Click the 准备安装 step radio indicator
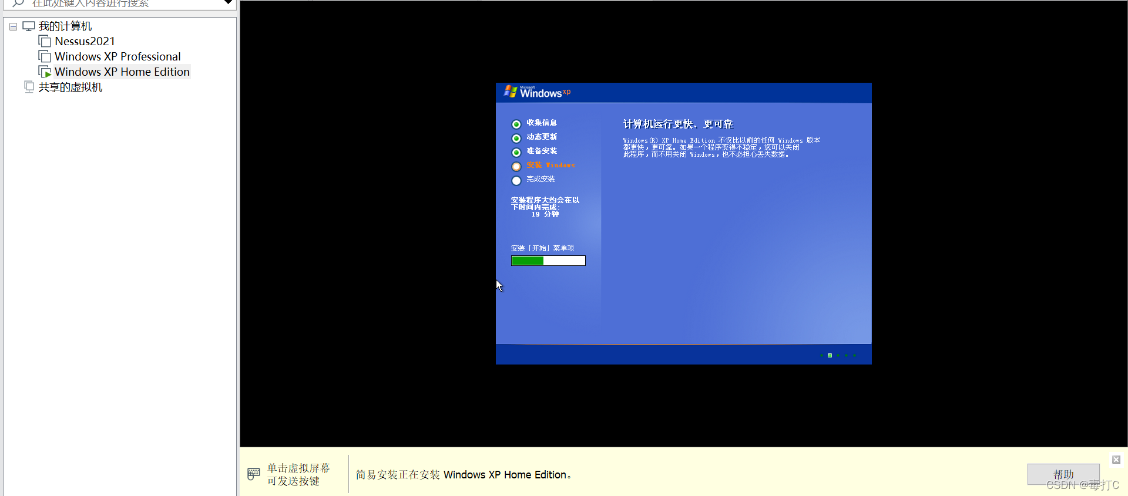Viewport: 1128px width, 496px height. (516, 152)
